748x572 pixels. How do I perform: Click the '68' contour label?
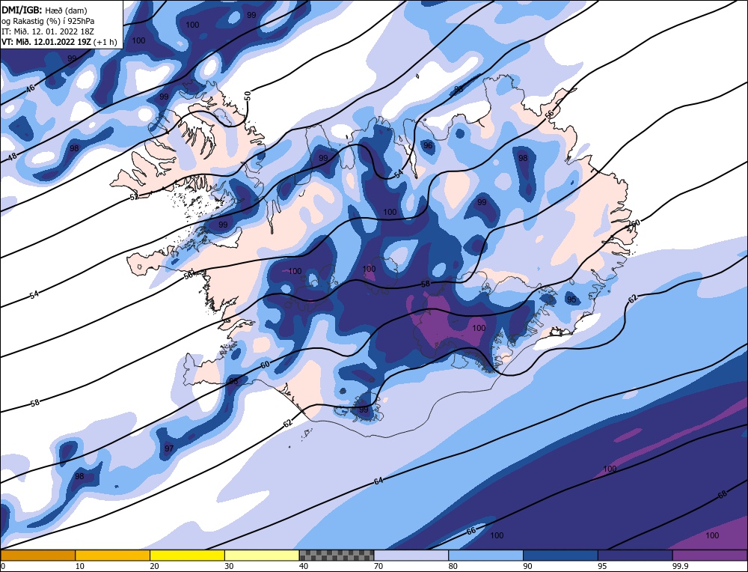click(723, 495)
